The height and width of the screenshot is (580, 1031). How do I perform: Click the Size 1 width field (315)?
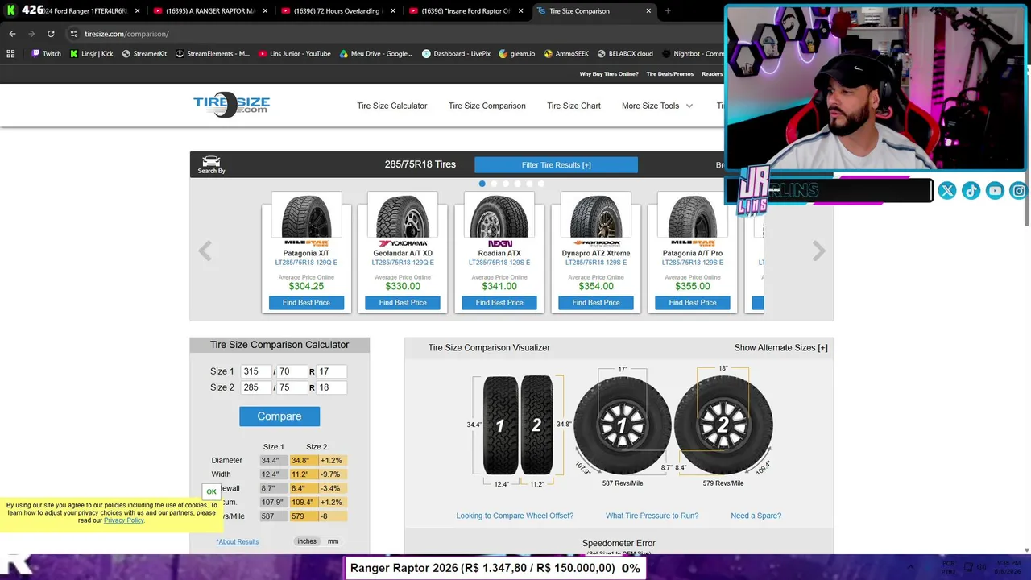click(x=255, y=371)
